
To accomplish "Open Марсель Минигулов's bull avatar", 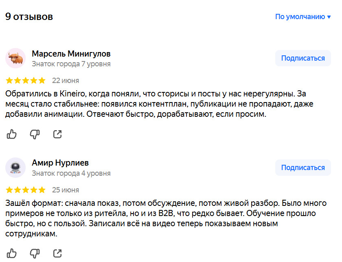I will pos(15,59).
